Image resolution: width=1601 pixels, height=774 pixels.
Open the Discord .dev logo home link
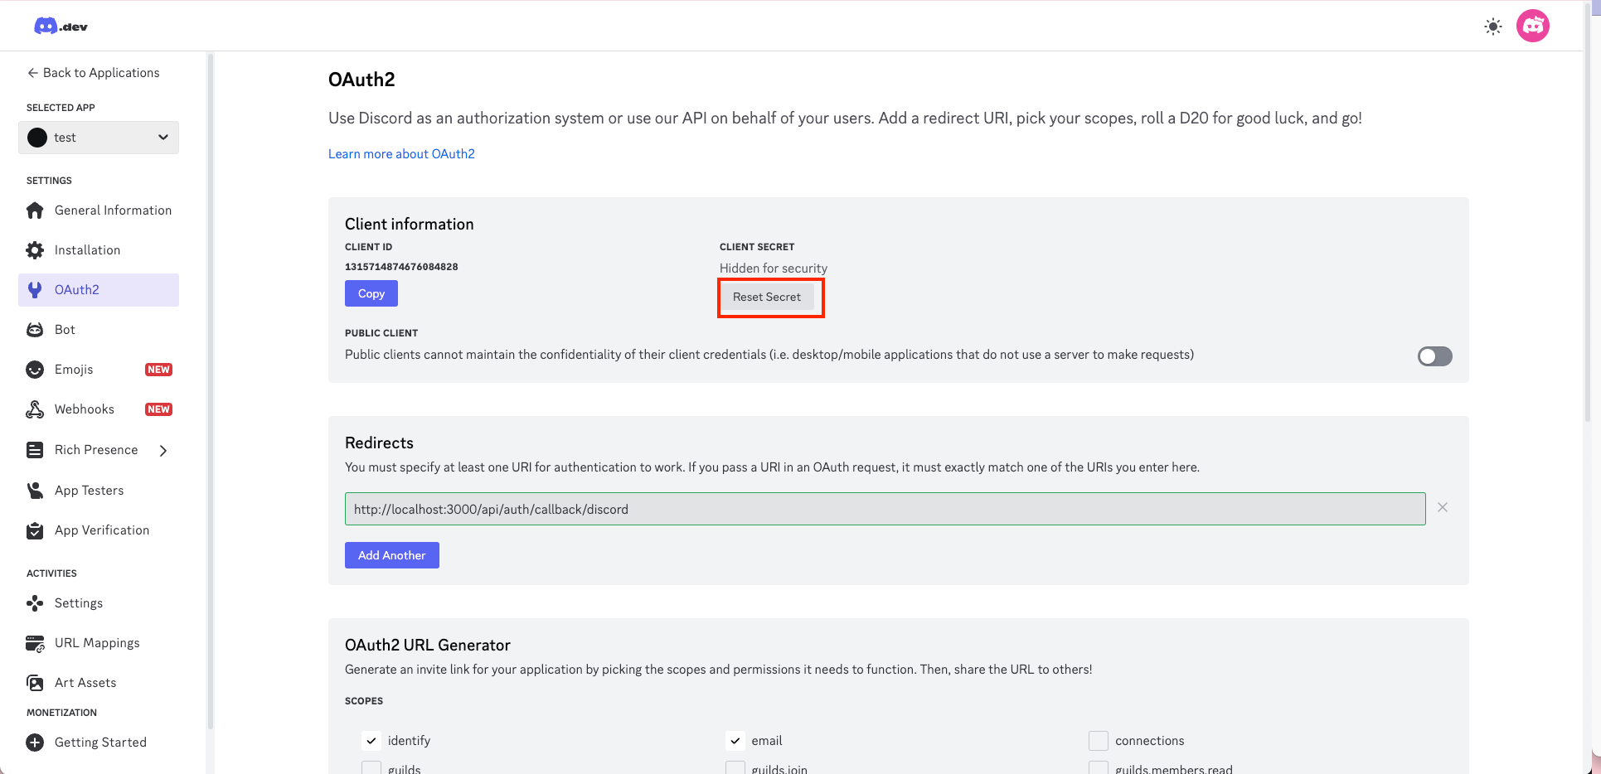pos(61,27)
